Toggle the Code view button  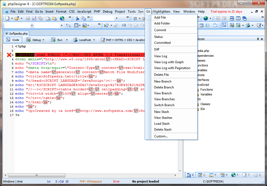13,40
